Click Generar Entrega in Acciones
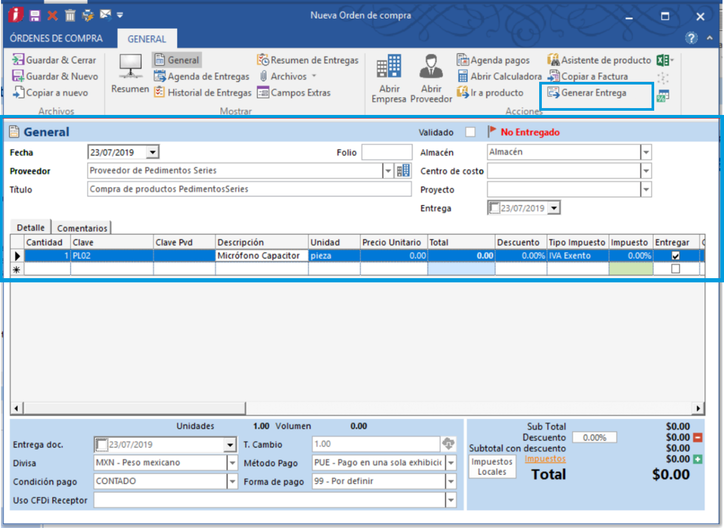724x528 pixels. pyautogui.click(x=587, y=93)
